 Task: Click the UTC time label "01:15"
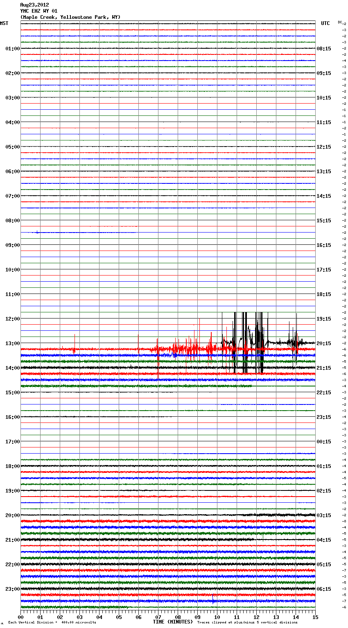(x=324, y=466)
